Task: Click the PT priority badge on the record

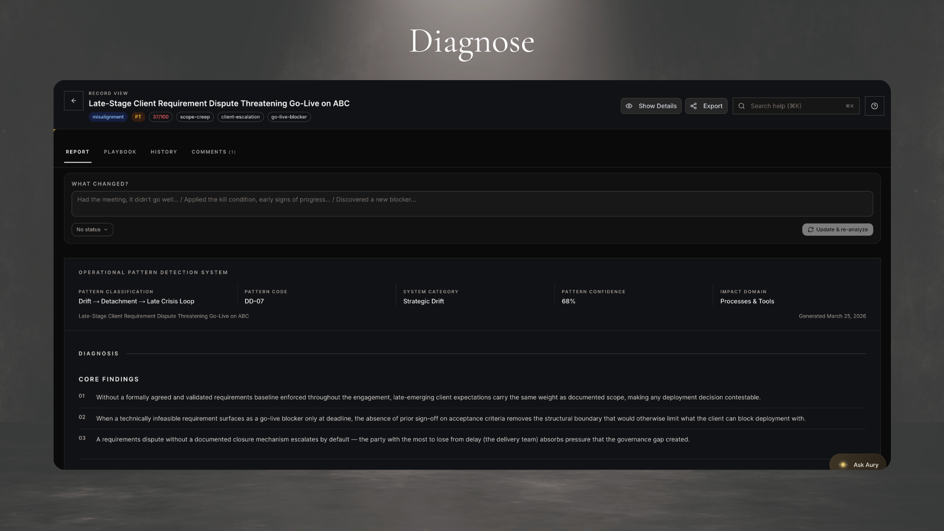Action: [138, 117]
